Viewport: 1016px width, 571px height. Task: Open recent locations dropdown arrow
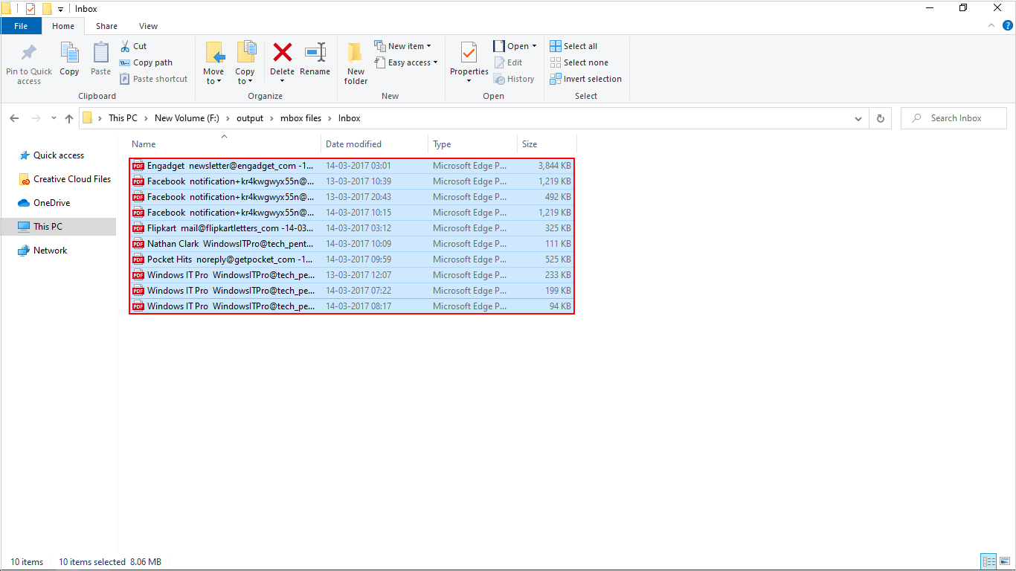(54, 118)
